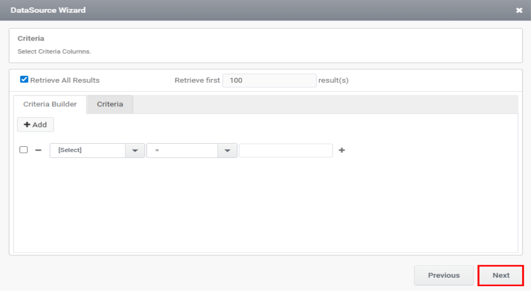
Task: Go back with the Previous button
Action: (x=444, y=275)
